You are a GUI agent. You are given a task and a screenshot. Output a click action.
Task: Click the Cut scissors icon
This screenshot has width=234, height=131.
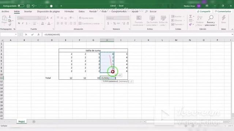pos(10,17)
